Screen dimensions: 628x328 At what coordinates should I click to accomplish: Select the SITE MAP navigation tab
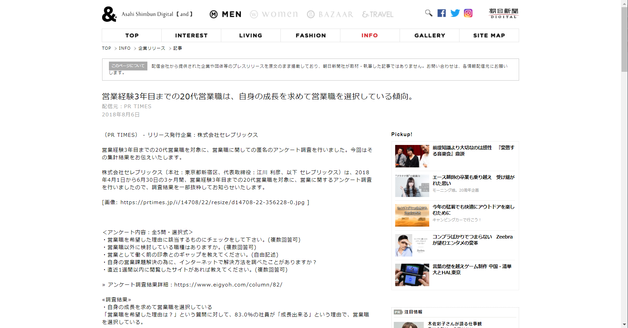pyautogui.click(x=489, y=35)
